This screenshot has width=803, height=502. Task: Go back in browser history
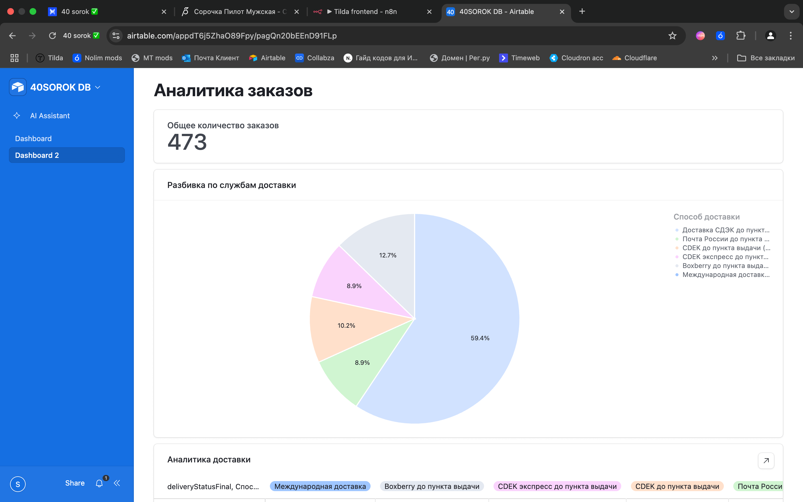tap(12, 35)
